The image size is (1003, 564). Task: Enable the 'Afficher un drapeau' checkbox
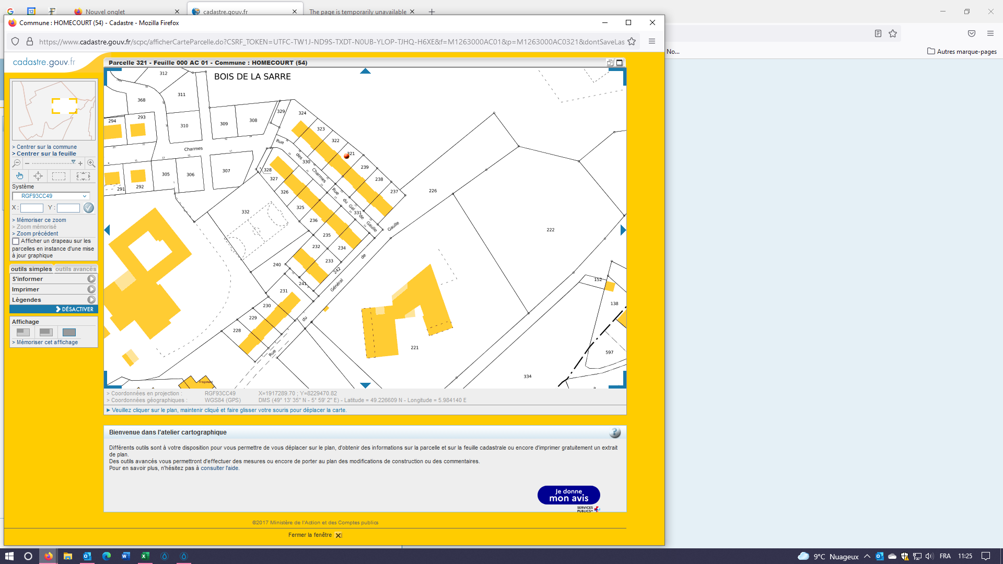tap(16, 241)
